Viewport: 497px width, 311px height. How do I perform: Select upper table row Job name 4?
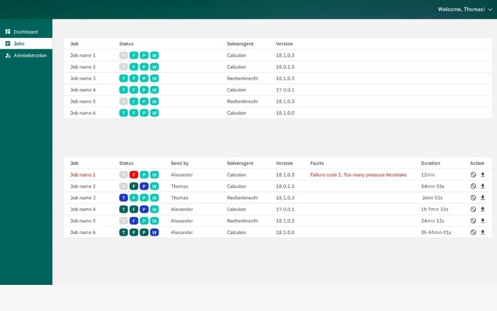click(278, 90)
